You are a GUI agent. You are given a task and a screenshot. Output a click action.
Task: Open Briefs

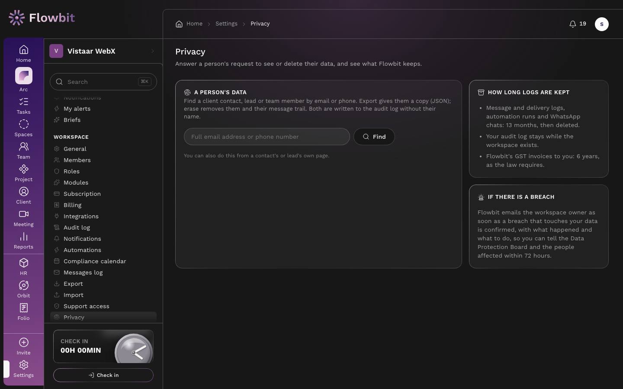(103, 120)
